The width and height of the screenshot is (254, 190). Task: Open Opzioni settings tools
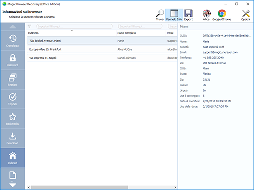(x=246, y=15)
